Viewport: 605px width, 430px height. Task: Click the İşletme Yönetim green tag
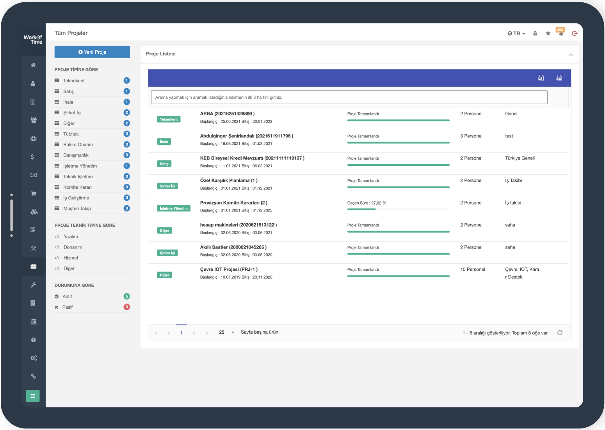click(x=174, y=208)
